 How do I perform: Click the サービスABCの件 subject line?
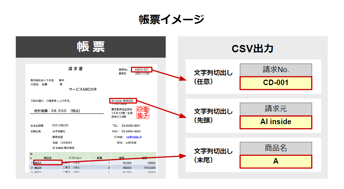point(83,89)
